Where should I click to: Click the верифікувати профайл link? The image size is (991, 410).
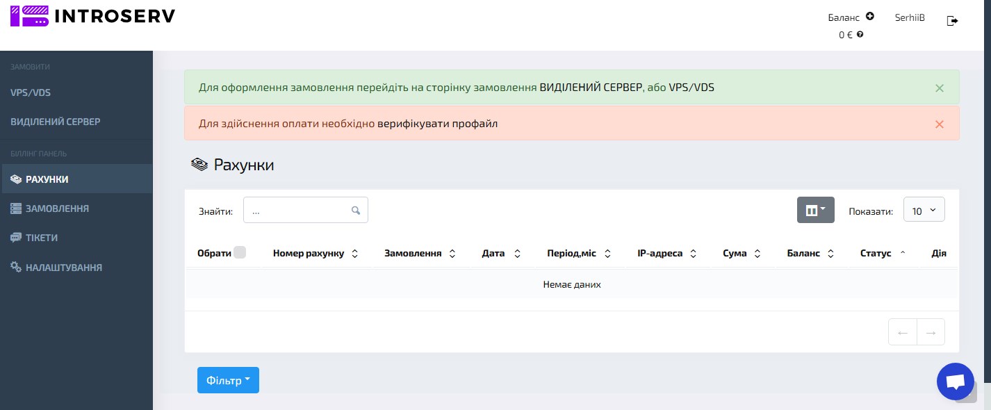tap(437, 124)
